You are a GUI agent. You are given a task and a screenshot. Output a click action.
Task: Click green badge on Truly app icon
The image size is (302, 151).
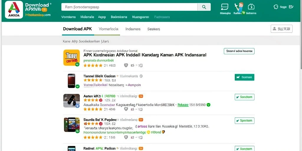click(77, 64)
